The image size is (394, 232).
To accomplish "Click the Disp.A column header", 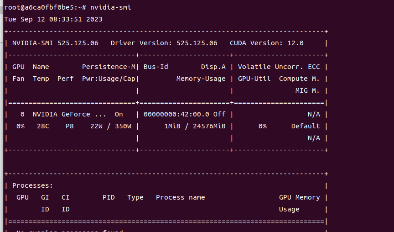I will 213,67.
